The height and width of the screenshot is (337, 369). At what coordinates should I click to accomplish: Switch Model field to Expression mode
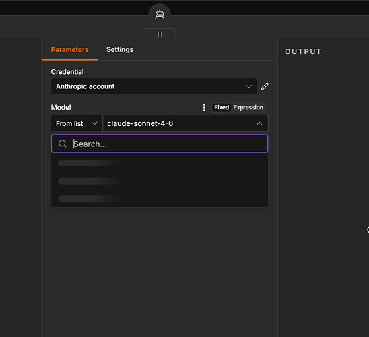pos(248,107)
